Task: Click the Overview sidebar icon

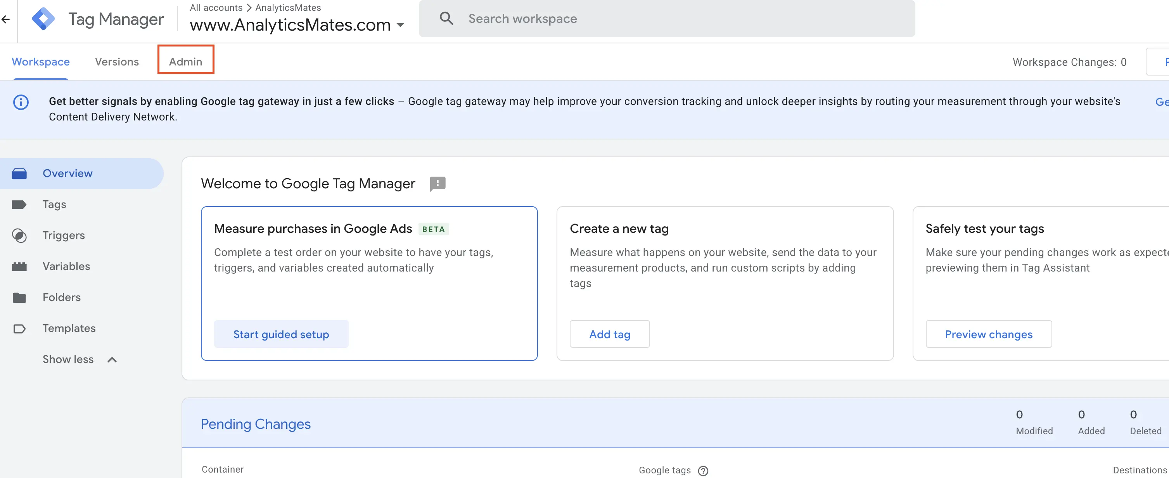Action: coord(19,174)
